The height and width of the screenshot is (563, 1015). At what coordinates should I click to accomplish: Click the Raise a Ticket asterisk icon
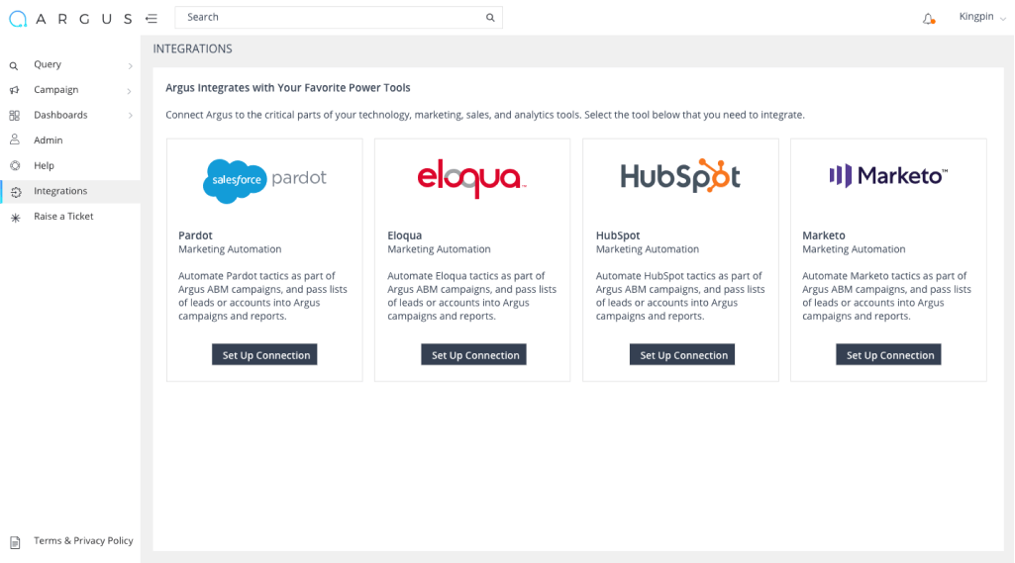pyautogui.click(x=16, y=218)
